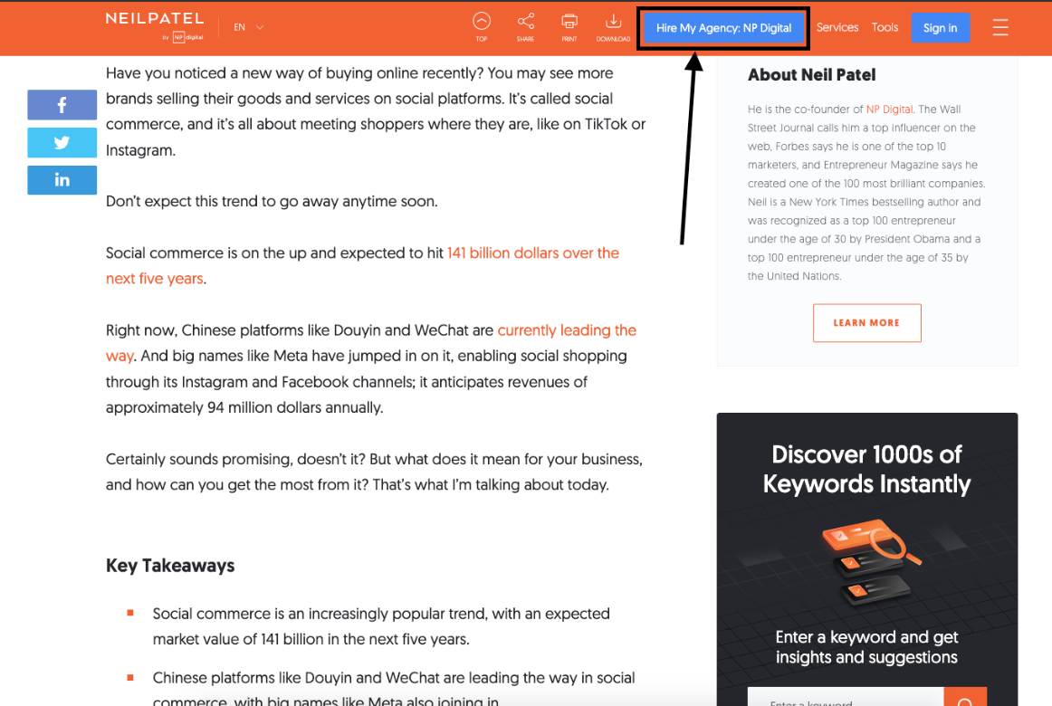Open the EN language dropdown
This screenshot has width=1052, height=706.
pyautogui.click(x=248, y=27)
